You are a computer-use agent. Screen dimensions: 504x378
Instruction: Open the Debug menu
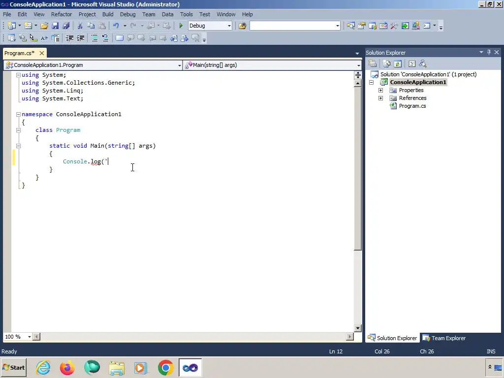[x=127, y=14]
